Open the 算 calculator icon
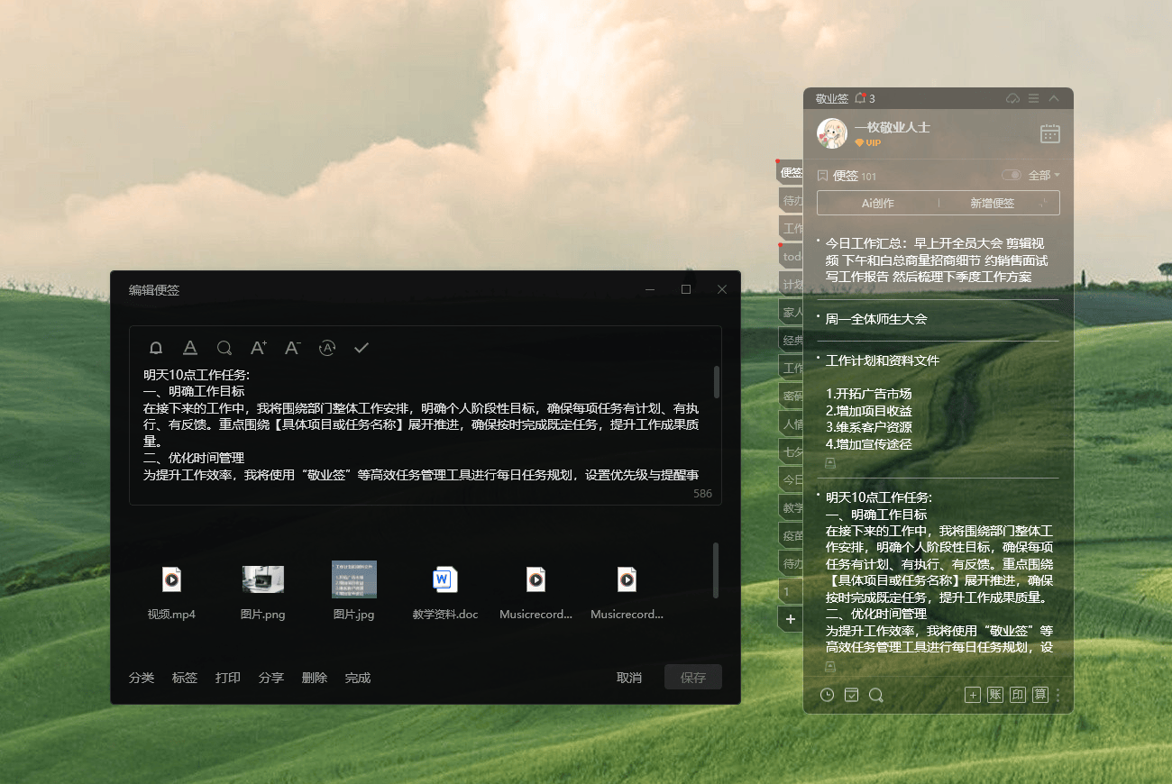 pyautogui.click(x=1039, y=695)
